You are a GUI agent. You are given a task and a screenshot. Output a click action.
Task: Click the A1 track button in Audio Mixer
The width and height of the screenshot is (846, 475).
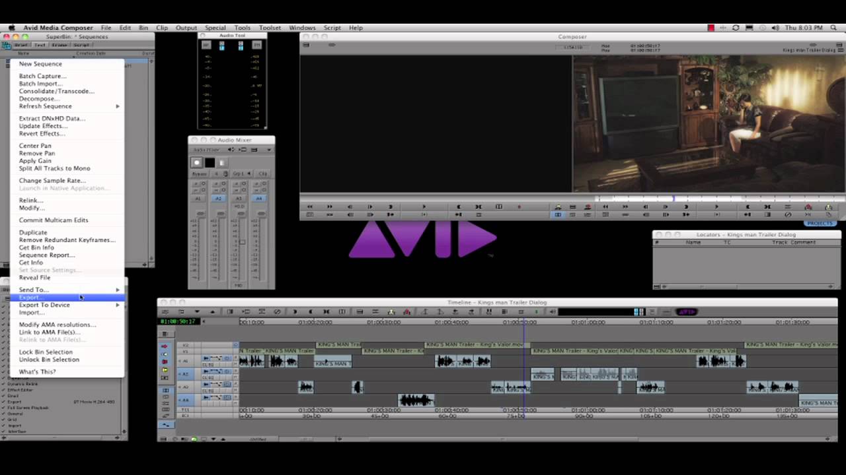coord(198,198)
